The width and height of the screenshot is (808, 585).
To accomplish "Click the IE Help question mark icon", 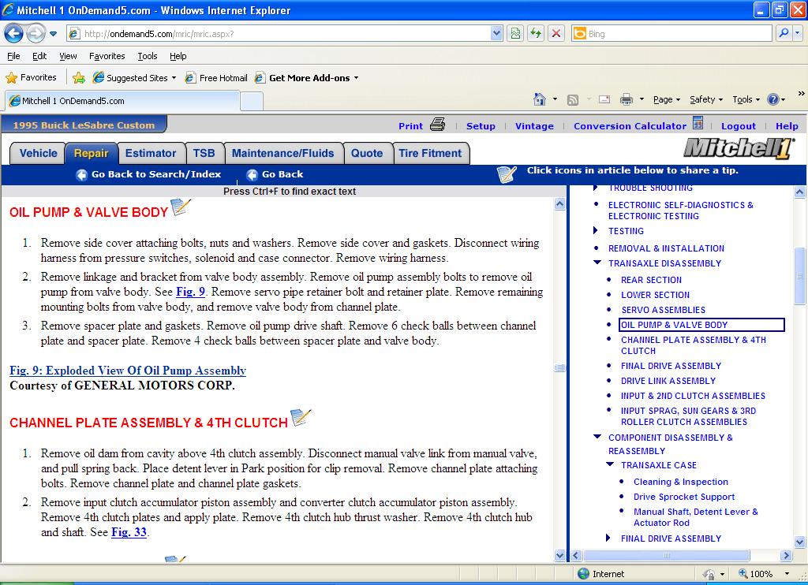I will click(x=773, y=99).
